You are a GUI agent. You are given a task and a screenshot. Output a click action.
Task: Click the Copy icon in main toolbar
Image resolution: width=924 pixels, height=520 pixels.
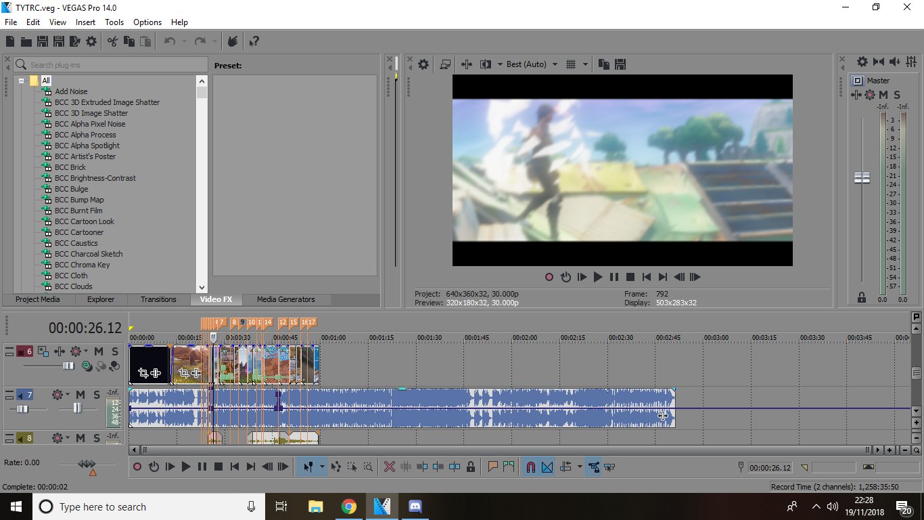(129, 42)
